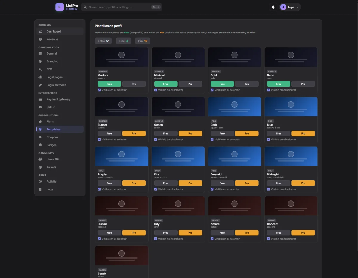
Task: Toggle Visible en el selector for Midnight
Action: tap(268, 189)
